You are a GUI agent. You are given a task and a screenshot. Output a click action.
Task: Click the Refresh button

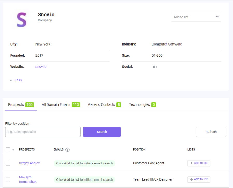[211, 132]
